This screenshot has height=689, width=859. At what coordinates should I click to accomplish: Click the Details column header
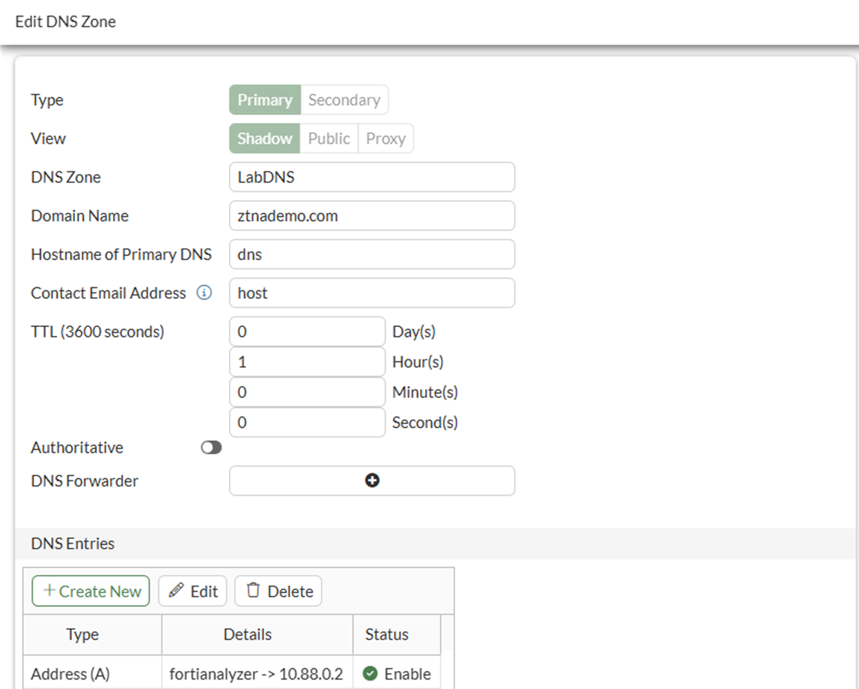point(248,634)
